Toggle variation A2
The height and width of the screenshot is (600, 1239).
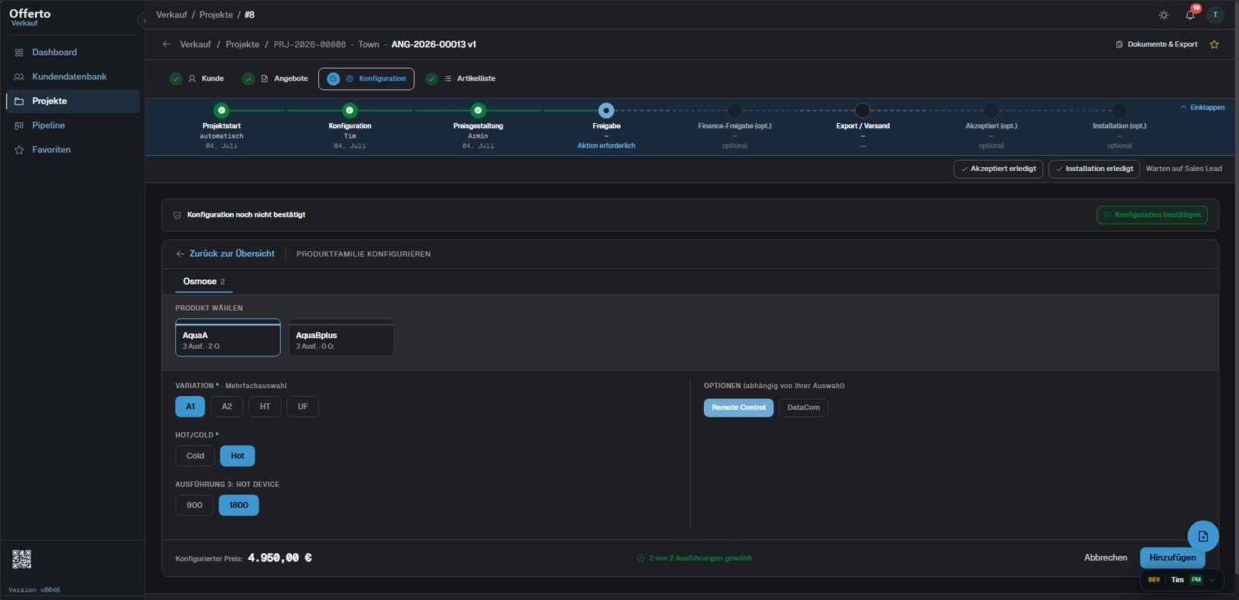click(227, 407)
